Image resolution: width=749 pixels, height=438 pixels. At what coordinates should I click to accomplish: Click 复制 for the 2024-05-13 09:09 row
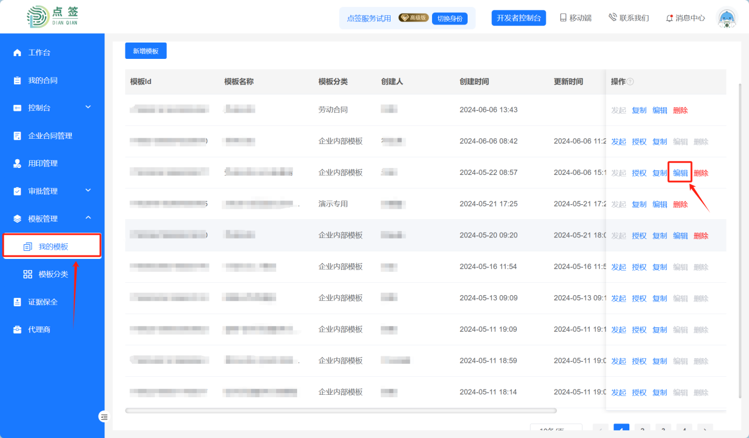pos(660,299)
